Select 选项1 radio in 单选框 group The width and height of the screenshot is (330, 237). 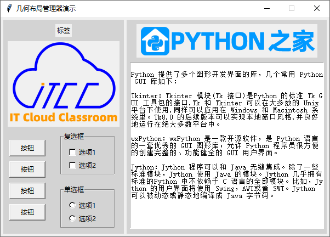point(72,205)
